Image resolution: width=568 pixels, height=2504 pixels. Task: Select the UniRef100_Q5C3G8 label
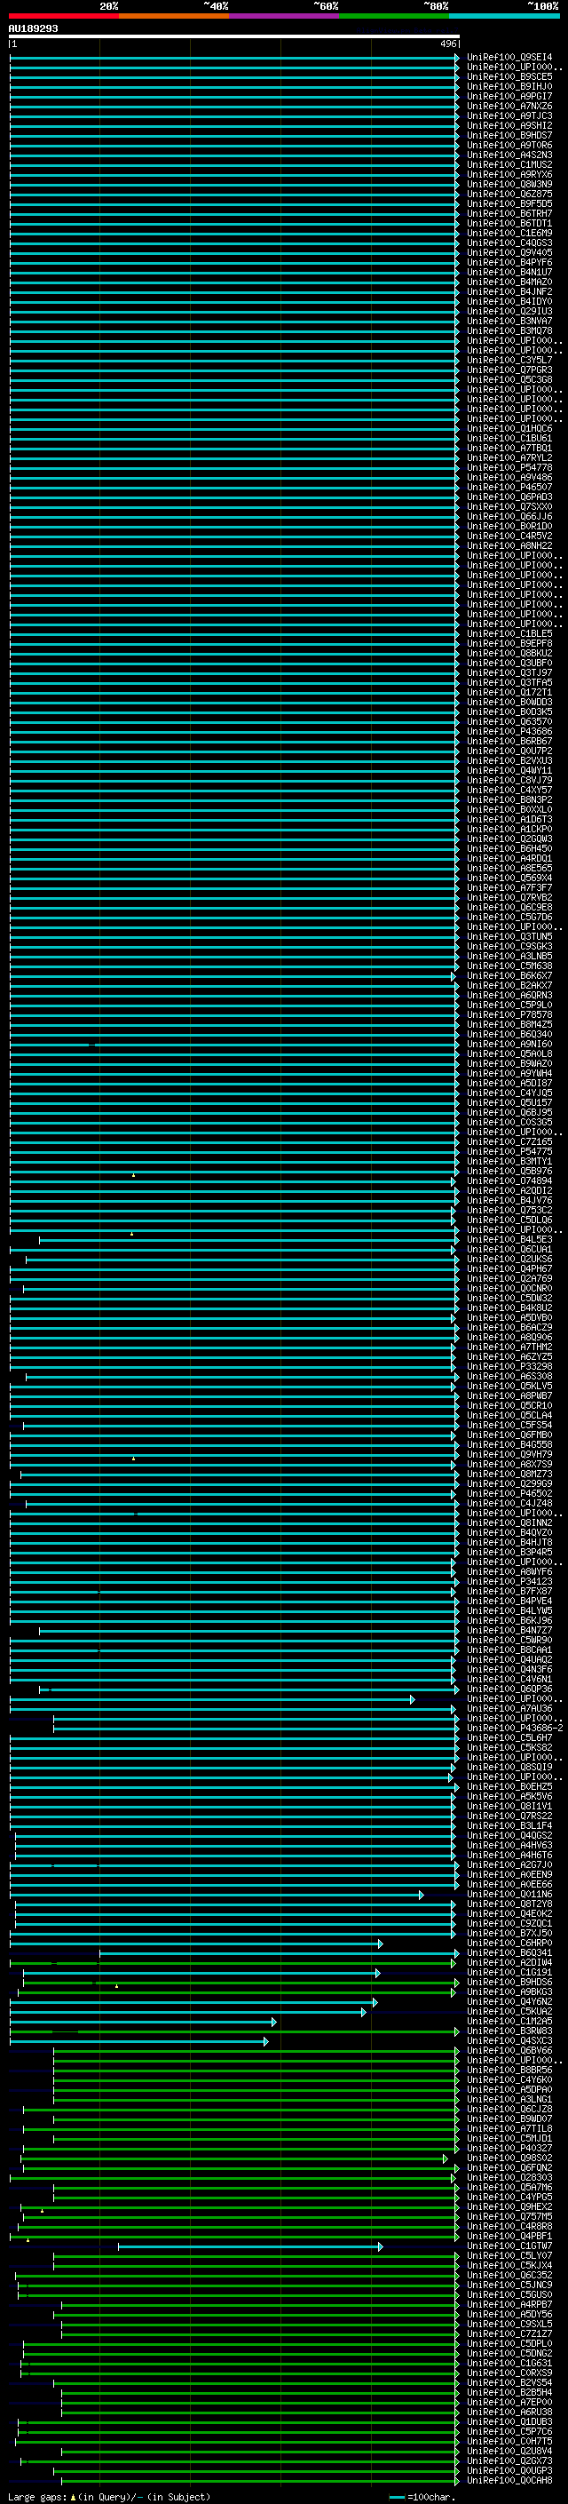509,379
